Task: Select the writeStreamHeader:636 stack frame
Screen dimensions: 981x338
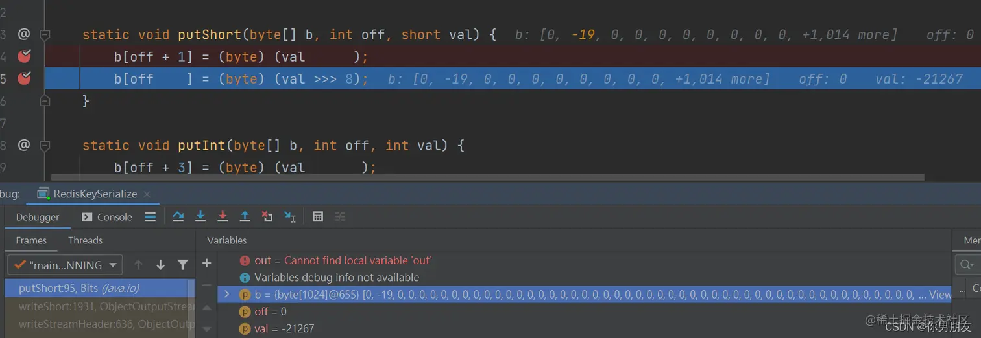Action: point(97,324)
